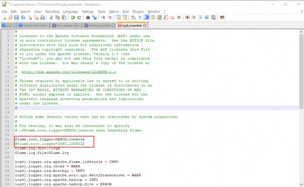This screenshot has height=187, width=304.
Task: Open the Window menu
Action: coord(154,12)
